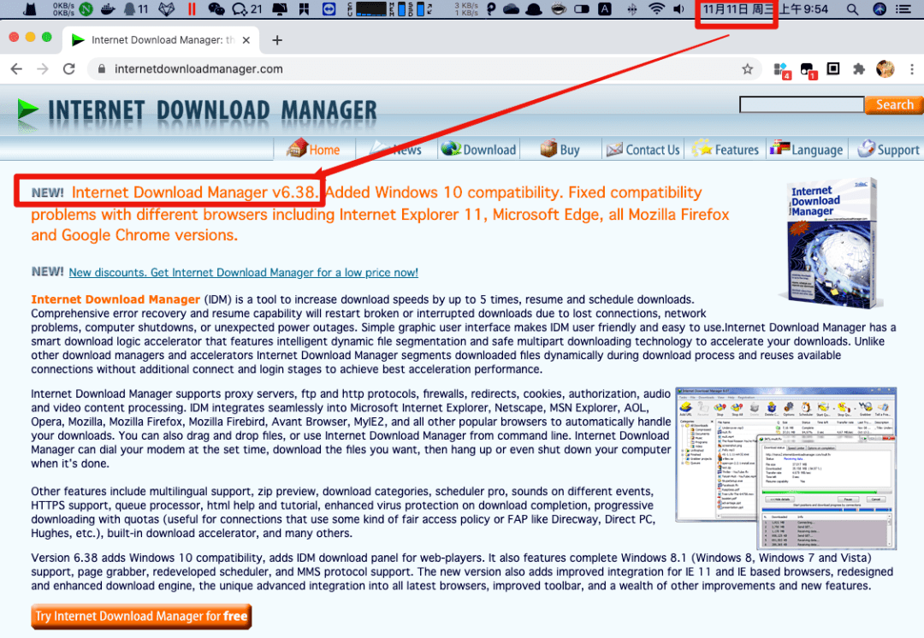Open the Download navigation item
The width and height of the screenshot is (924, 638).
coord(478,149)
